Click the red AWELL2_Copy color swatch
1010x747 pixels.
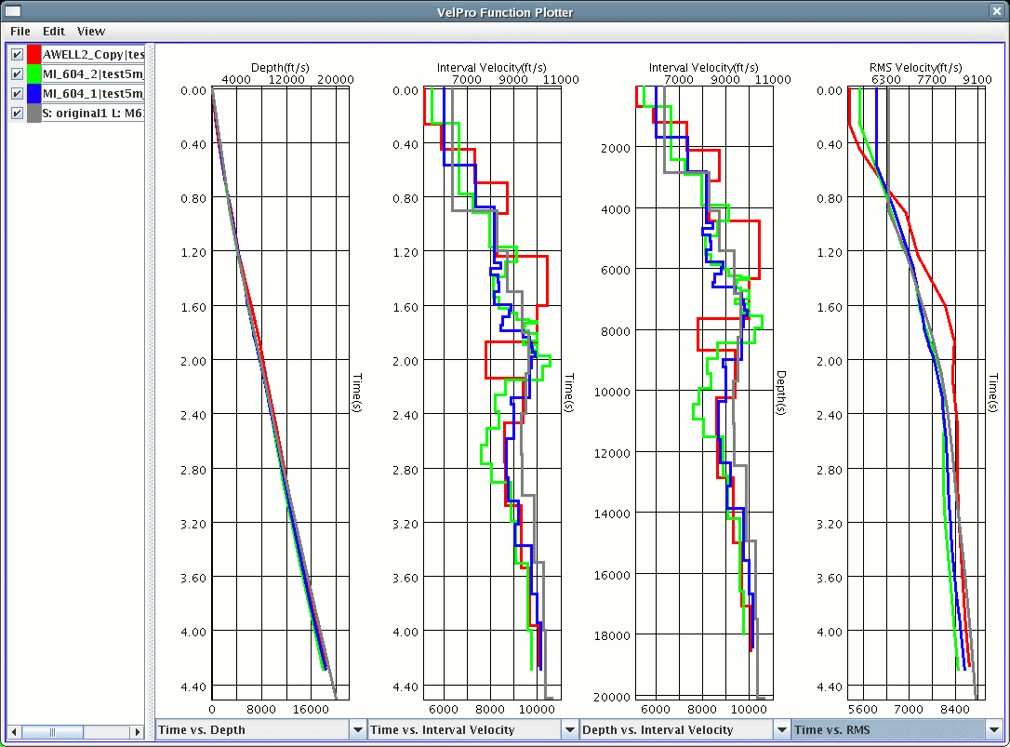(34, 55)
